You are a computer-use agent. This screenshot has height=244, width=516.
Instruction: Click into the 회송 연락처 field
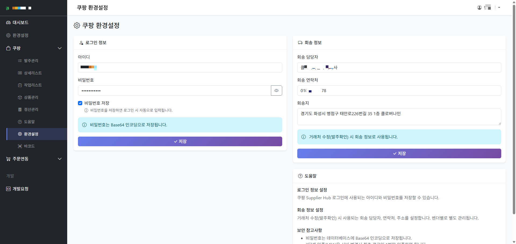coord(399,91)
